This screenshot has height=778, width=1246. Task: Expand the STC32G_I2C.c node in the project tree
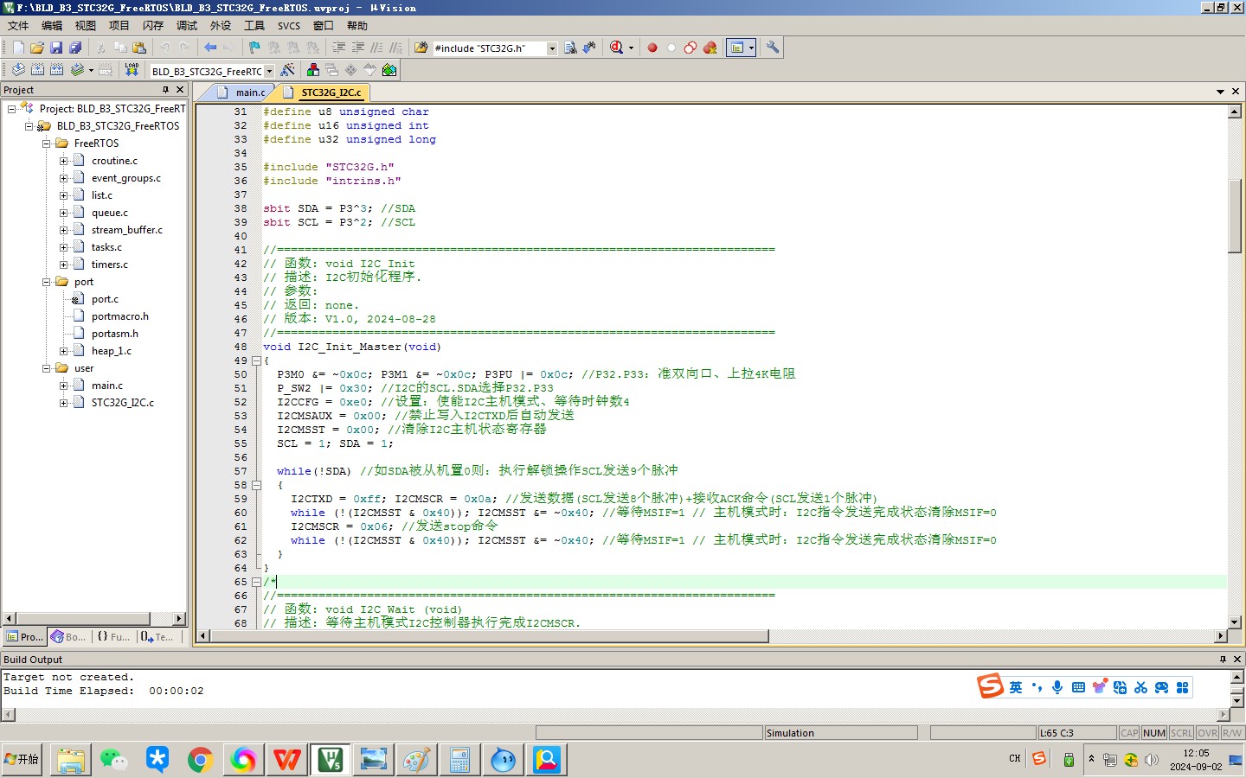pyautogui.click(x=63, y=403)
